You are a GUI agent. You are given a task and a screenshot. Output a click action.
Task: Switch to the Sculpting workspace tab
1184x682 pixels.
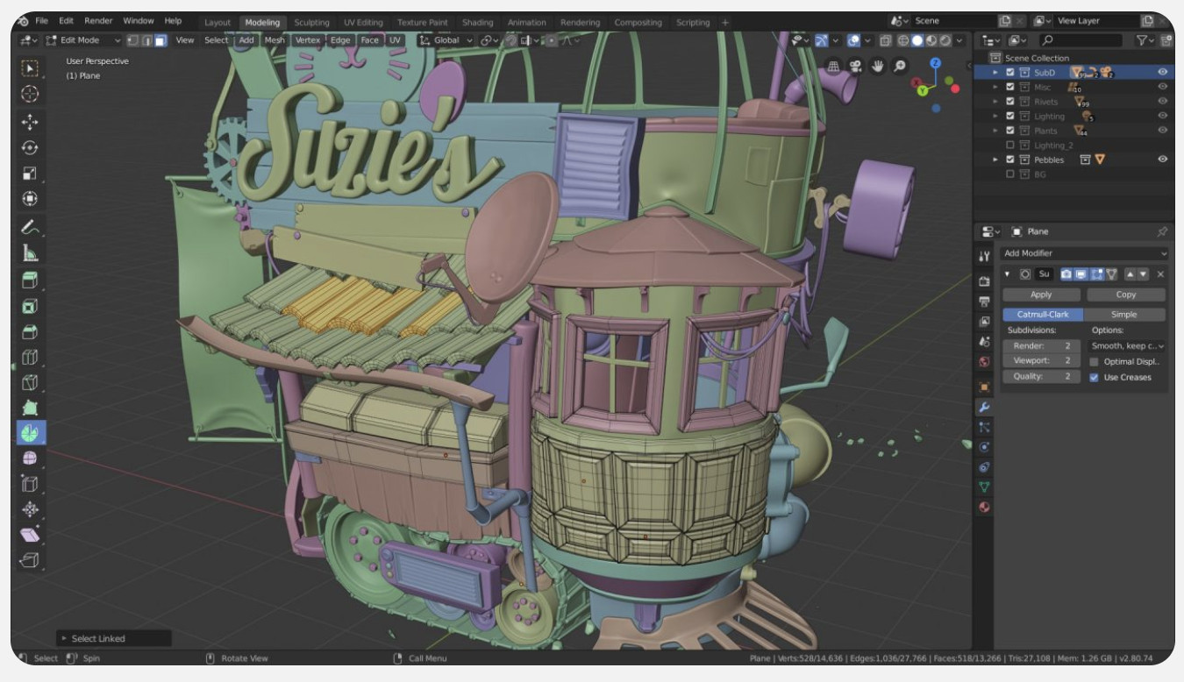[x=311, y=22]
